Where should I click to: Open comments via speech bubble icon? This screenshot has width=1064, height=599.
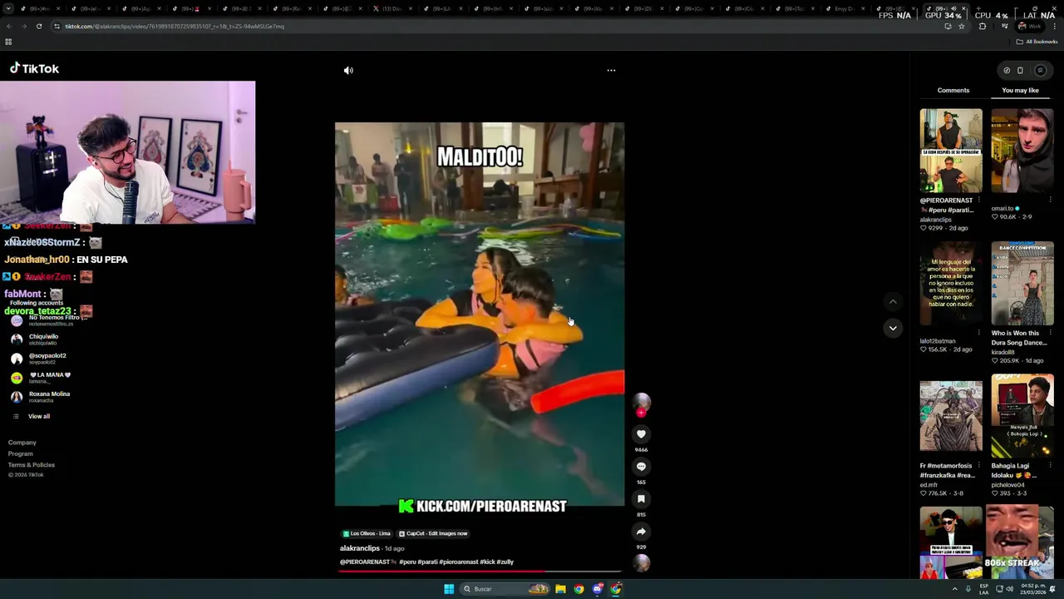641,467
